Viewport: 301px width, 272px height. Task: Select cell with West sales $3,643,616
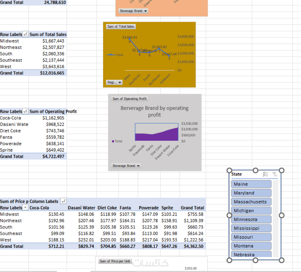(48, 67)
